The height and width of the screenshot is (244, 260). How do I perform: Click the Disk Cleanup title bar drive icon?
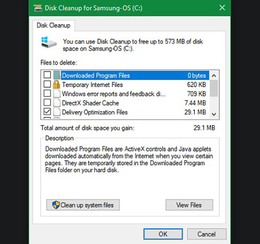pos(38,8)
